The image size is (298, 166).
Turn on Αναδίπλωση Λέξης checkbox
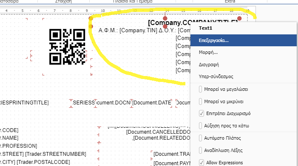(x=200, y=150)
